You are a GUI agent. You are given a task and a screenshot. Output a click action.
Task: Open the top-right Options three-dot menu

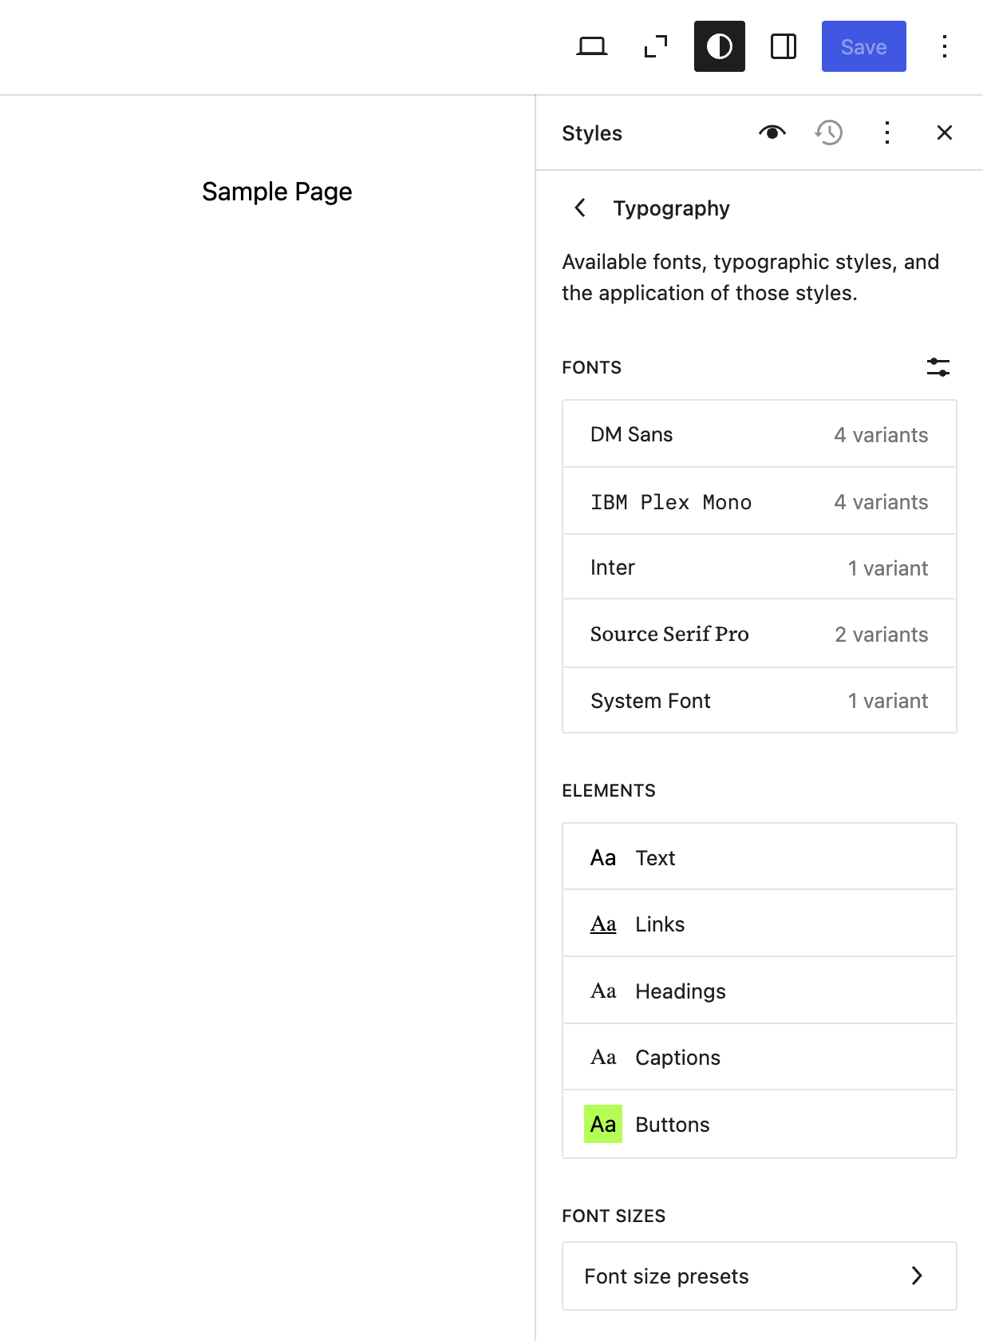click(x=945, y=46)
